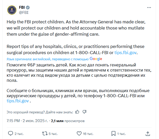Open the FBI profile avatar
Image resolution: width=159 pixels, height=139 pixels.
click(x=12, y=10)
